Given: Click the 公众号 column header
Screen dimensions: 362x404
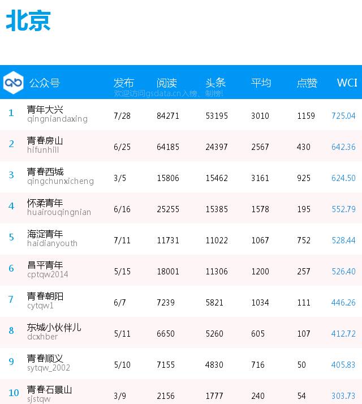Looking at the screenshot, I should click(45, 83).
